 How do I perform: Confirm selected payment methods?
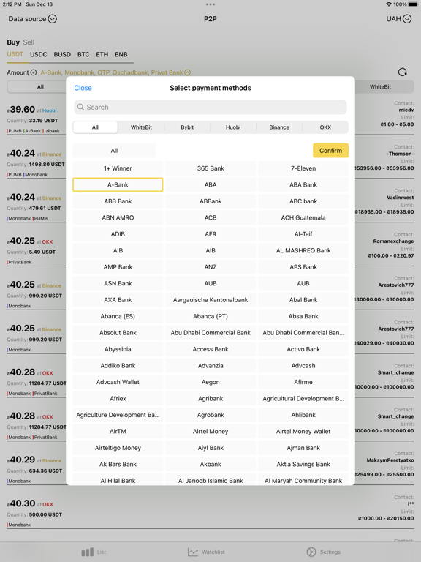[330, 151]
